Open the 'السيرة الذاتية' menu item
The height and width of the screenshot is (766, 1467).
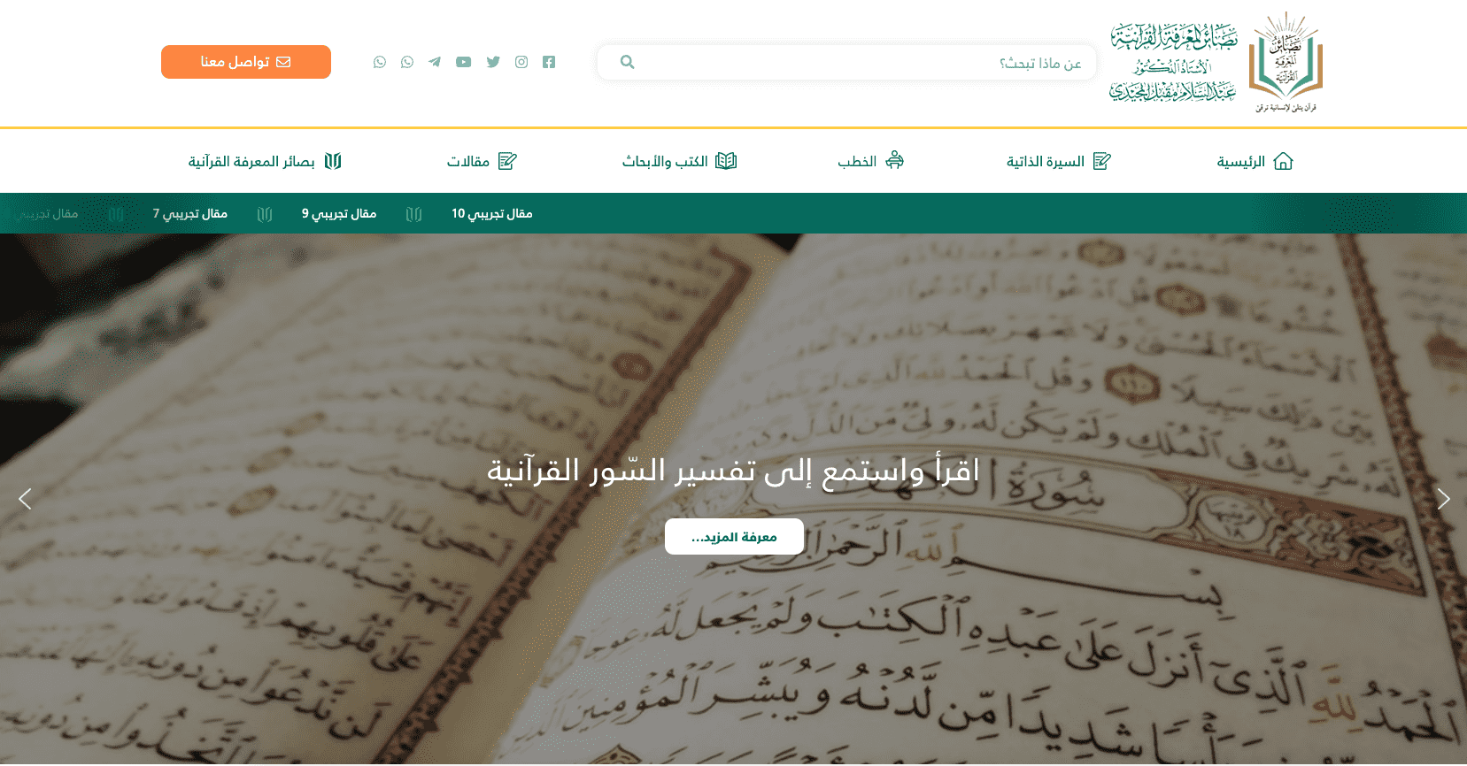[x=1058, y=161]
